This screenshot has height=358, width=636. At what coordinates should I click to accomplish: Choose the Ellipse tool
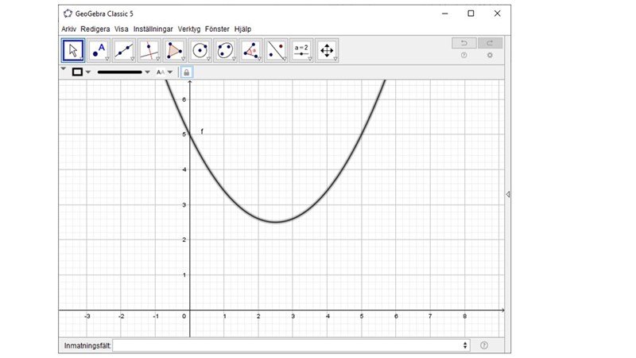[226, 50]
